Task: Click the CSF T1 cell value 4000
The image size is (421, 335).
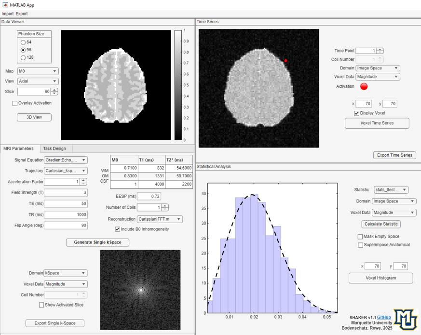Action: point(152,184)
